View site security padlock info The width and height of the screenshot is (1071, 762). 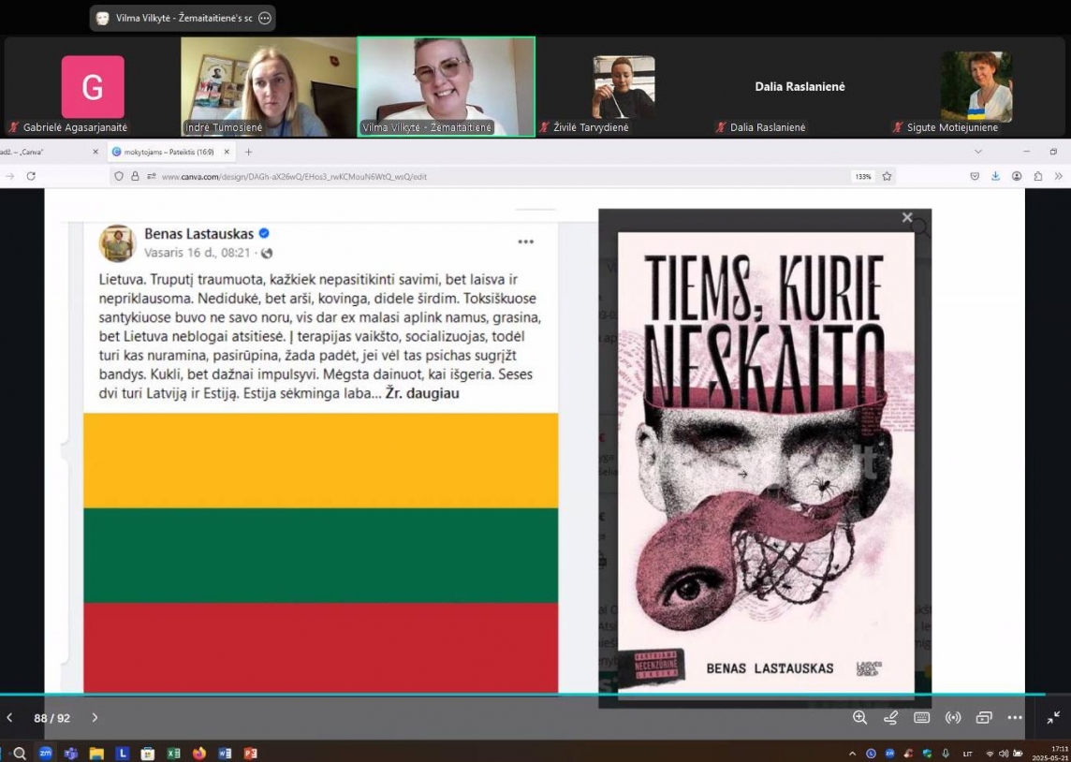click(135, 176)
